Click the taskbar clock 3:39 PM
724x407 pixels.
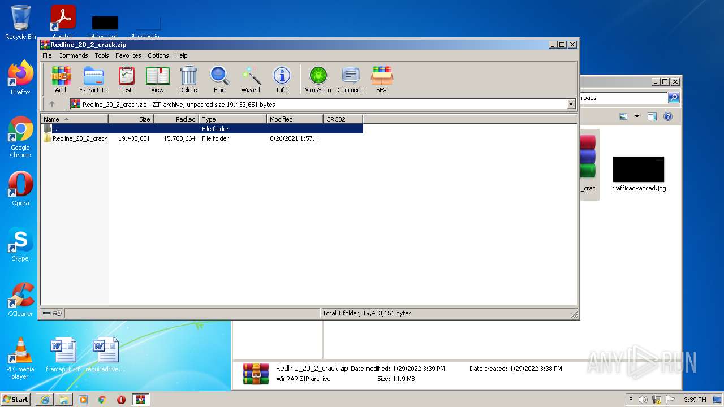tap(695, 400)
